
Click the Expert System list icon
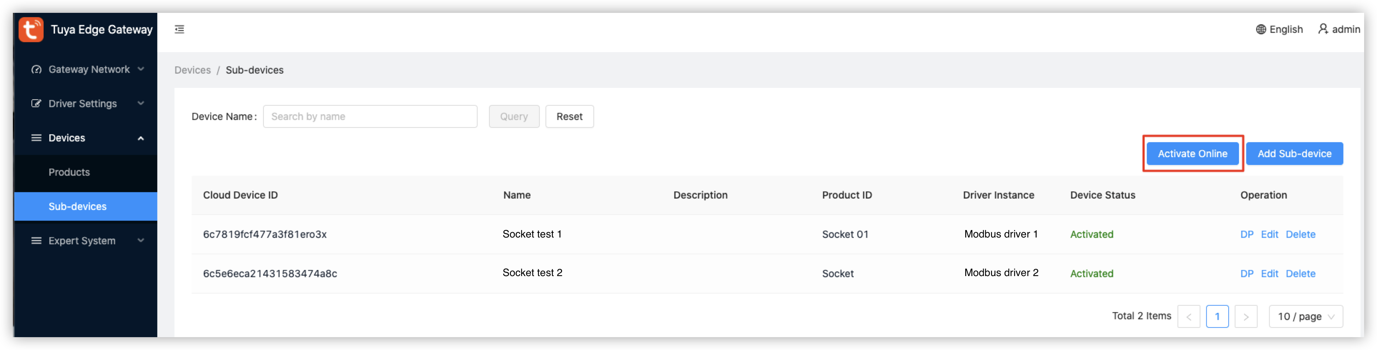[36, 240]
